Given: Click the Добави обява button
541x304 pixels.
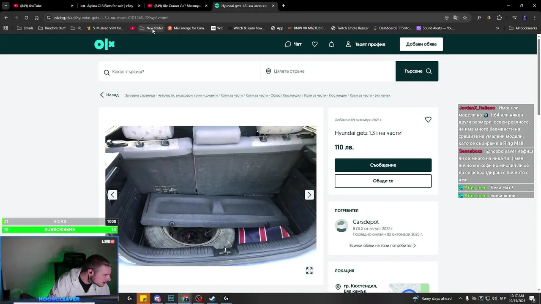Looking at the screenshot, I should 421,44.
